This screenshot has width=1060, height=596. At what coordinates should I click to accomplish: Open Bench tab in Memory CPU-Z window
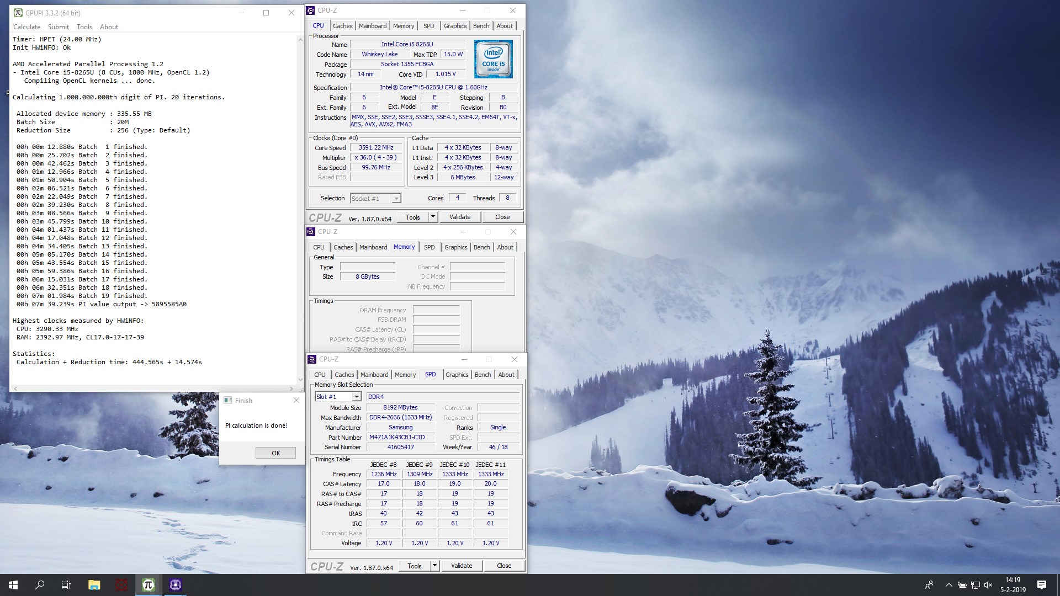481,247
